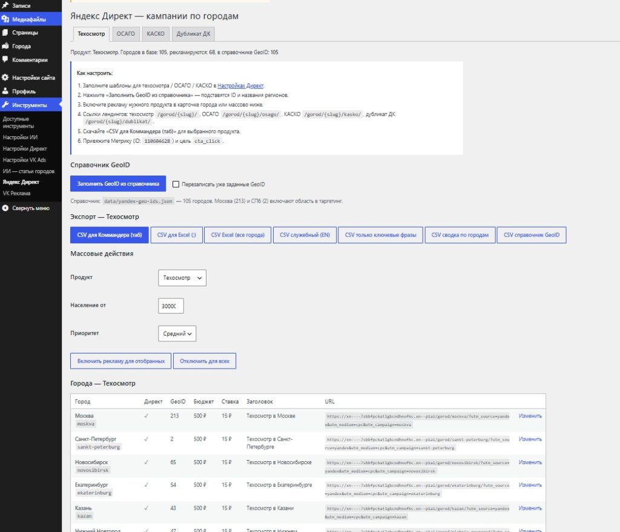Open Настройки VK Ads submenu item
This screenshot has height=532, width=620.
[x=24, y=160]
